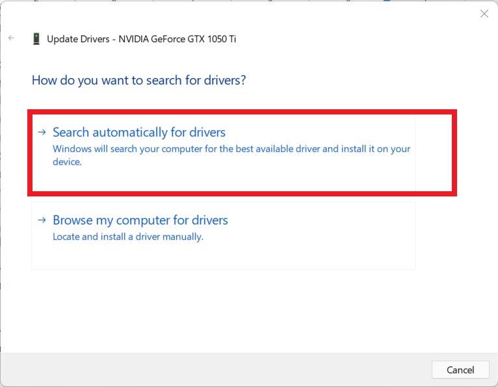Choose "Search automatically for drivers" option title

click(138, 132)
